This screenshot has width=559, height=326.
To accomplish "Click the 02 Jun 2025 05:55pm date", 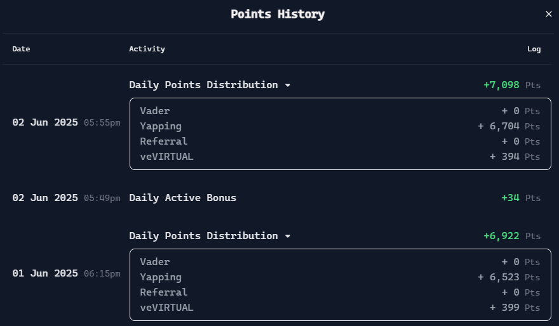I will 66,122.
